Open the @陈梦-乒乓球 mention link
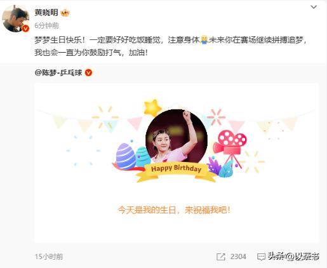Viewport: 327px width, 268px height. click(x=58, y=73)
